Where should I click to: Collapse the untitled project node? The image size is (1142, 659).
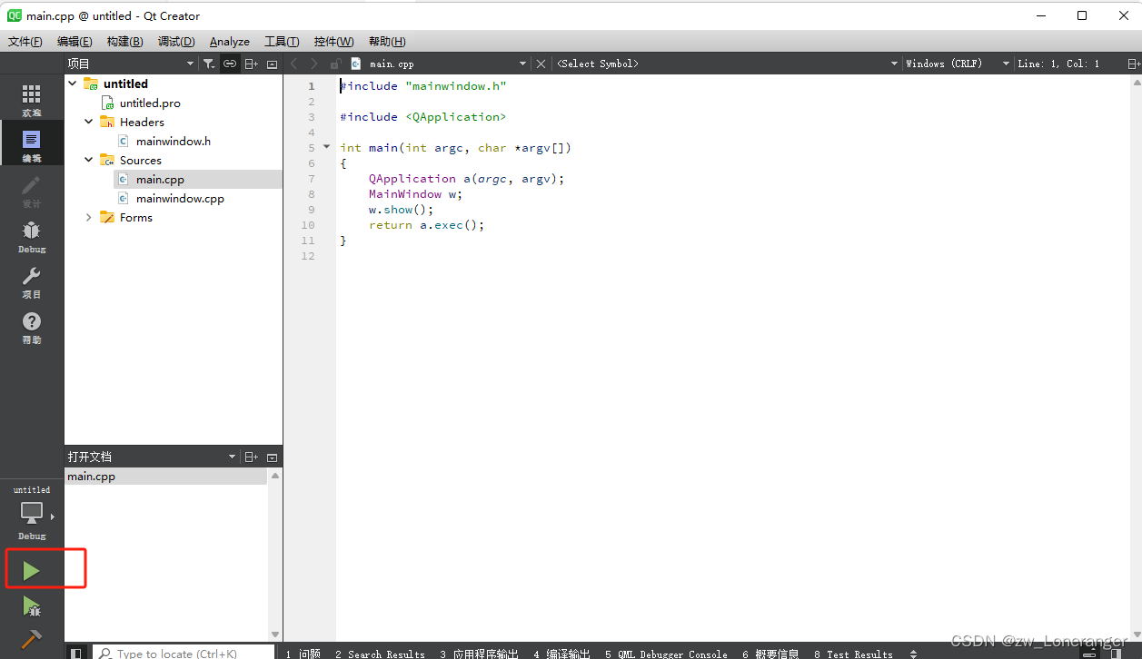click(x=73, y=84)
